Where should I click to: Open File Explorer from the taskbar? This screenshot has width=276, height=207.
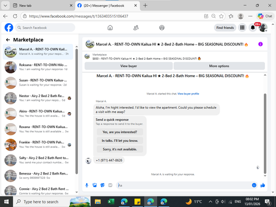tap(98, 201)
